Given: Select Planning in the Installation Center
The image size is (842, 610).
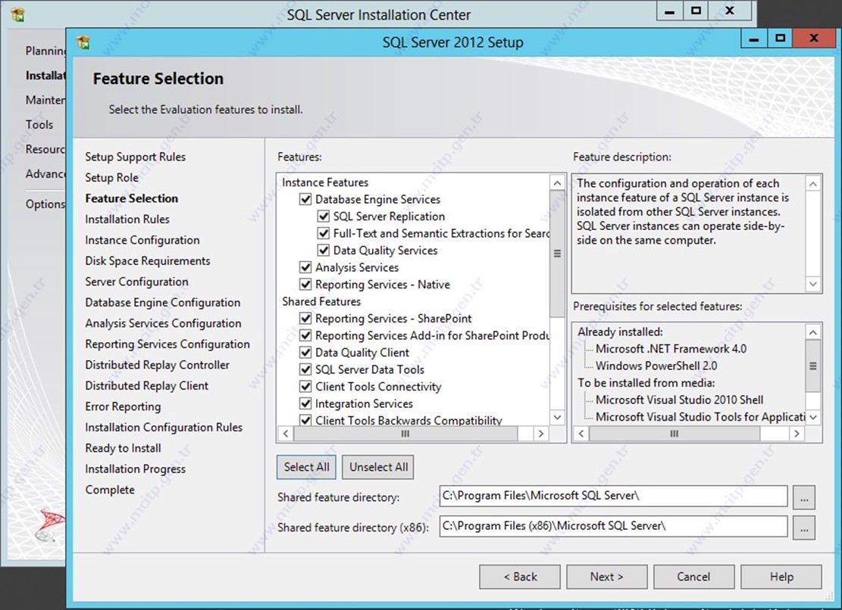Looking at the screenshot, I should coord(45,51).
